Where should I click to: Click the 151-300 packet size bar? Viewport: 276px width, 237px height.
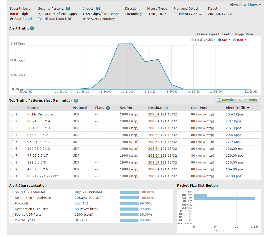200,196
